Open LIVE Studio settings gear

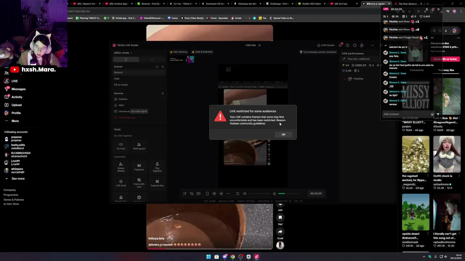pyautogui.click(x=355, y=45)
